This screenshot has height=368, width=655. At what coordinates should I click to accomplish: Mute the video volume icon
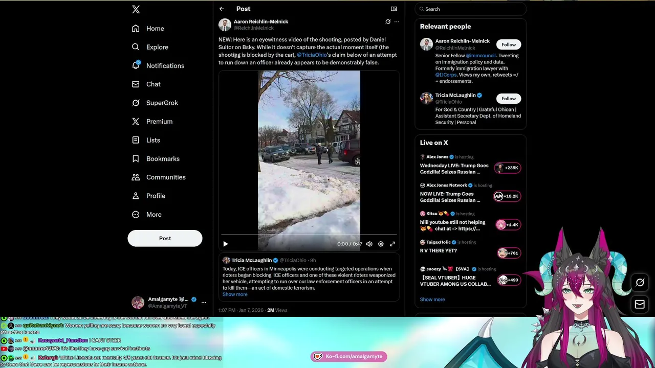click(x=369, y=244)
